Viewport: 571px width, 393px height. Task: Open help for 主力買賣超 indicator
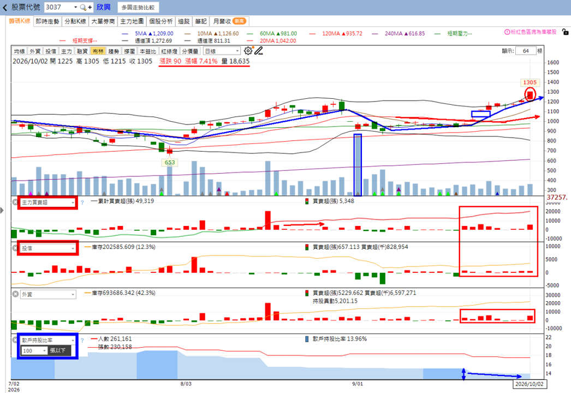tap(82, 203)
